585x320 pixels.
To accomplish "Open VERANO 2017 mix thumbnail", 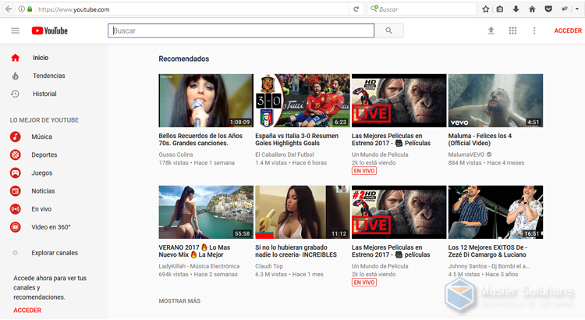I will [x=206, y=212].
